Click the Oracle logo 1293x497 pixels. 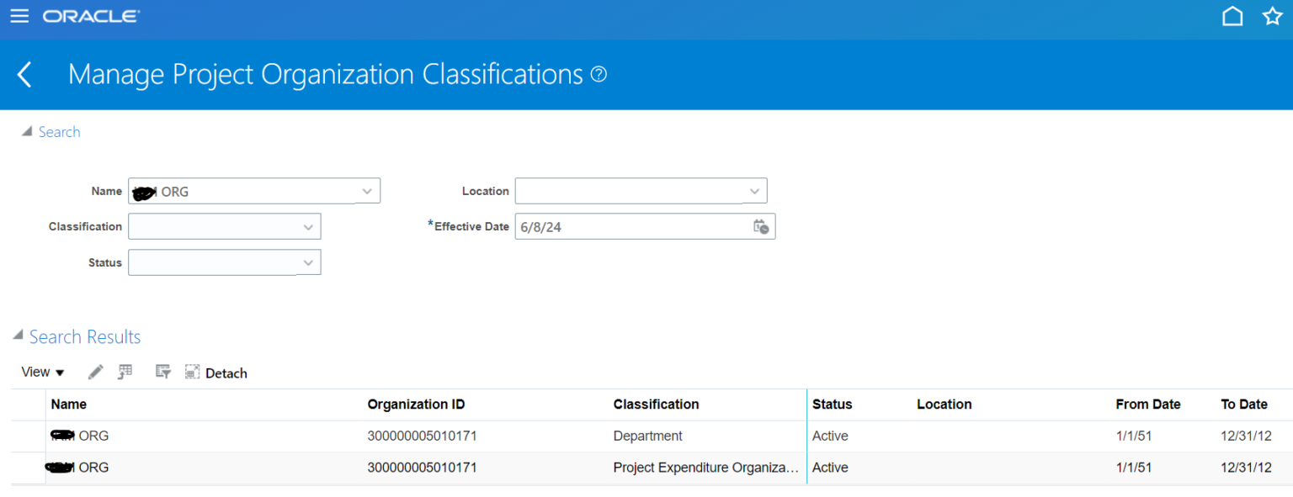(x=91, y=14)
